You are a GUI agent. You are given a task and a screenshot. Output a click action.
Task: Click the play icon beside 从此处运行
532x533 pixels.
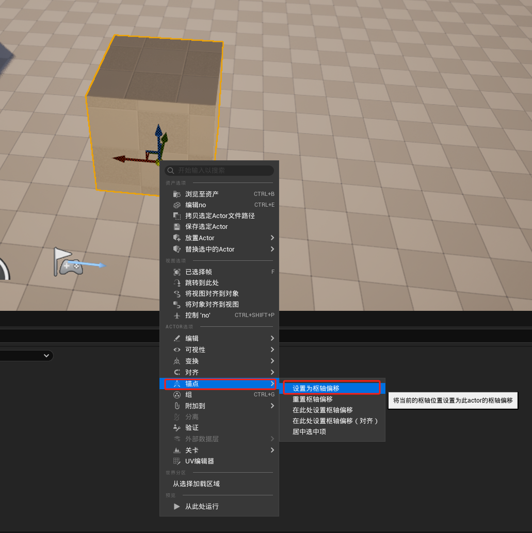[x=177, y=507]
